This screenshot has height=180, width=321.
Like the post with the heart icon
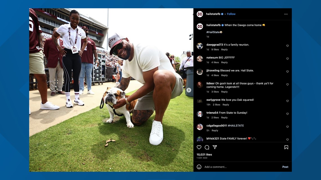[x=199, y=147]
